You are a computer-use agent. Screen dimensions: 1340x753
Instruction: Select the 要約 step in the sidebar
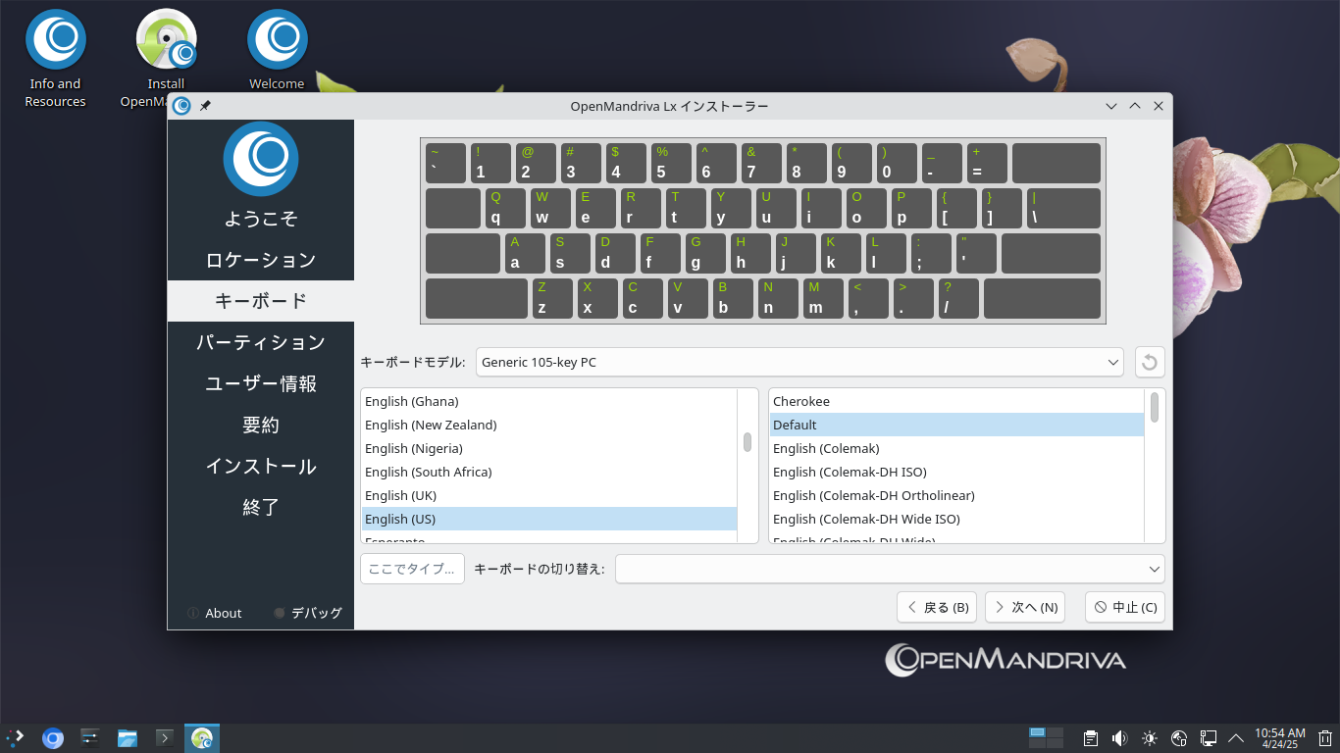click(261, 425)
